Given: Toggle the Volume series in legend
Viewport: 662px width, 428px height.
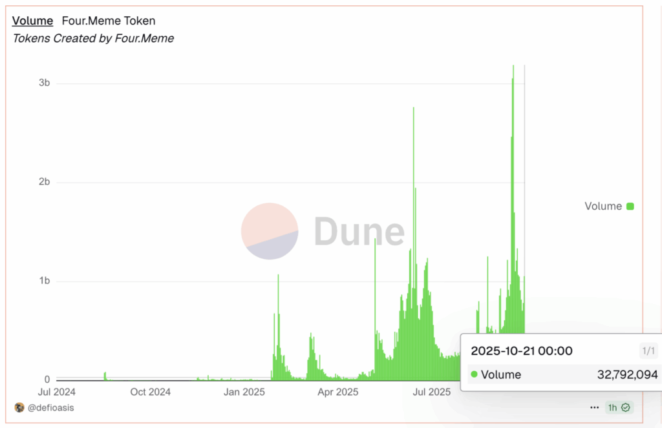Looking at the screenshot, I should 603,207.
